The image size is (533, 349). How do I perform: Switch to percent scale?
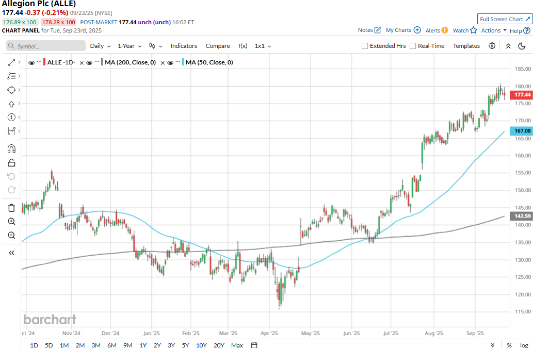tap(509, 345)
